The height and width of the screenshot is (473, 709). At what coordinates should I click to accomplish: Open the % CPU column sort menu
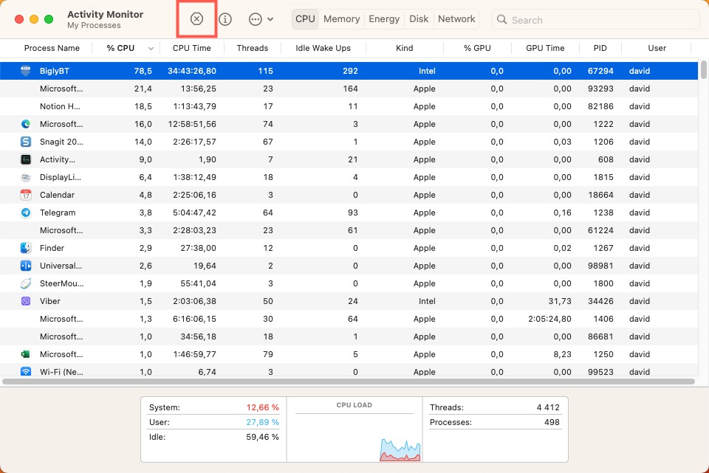click(x=151, y=48)
